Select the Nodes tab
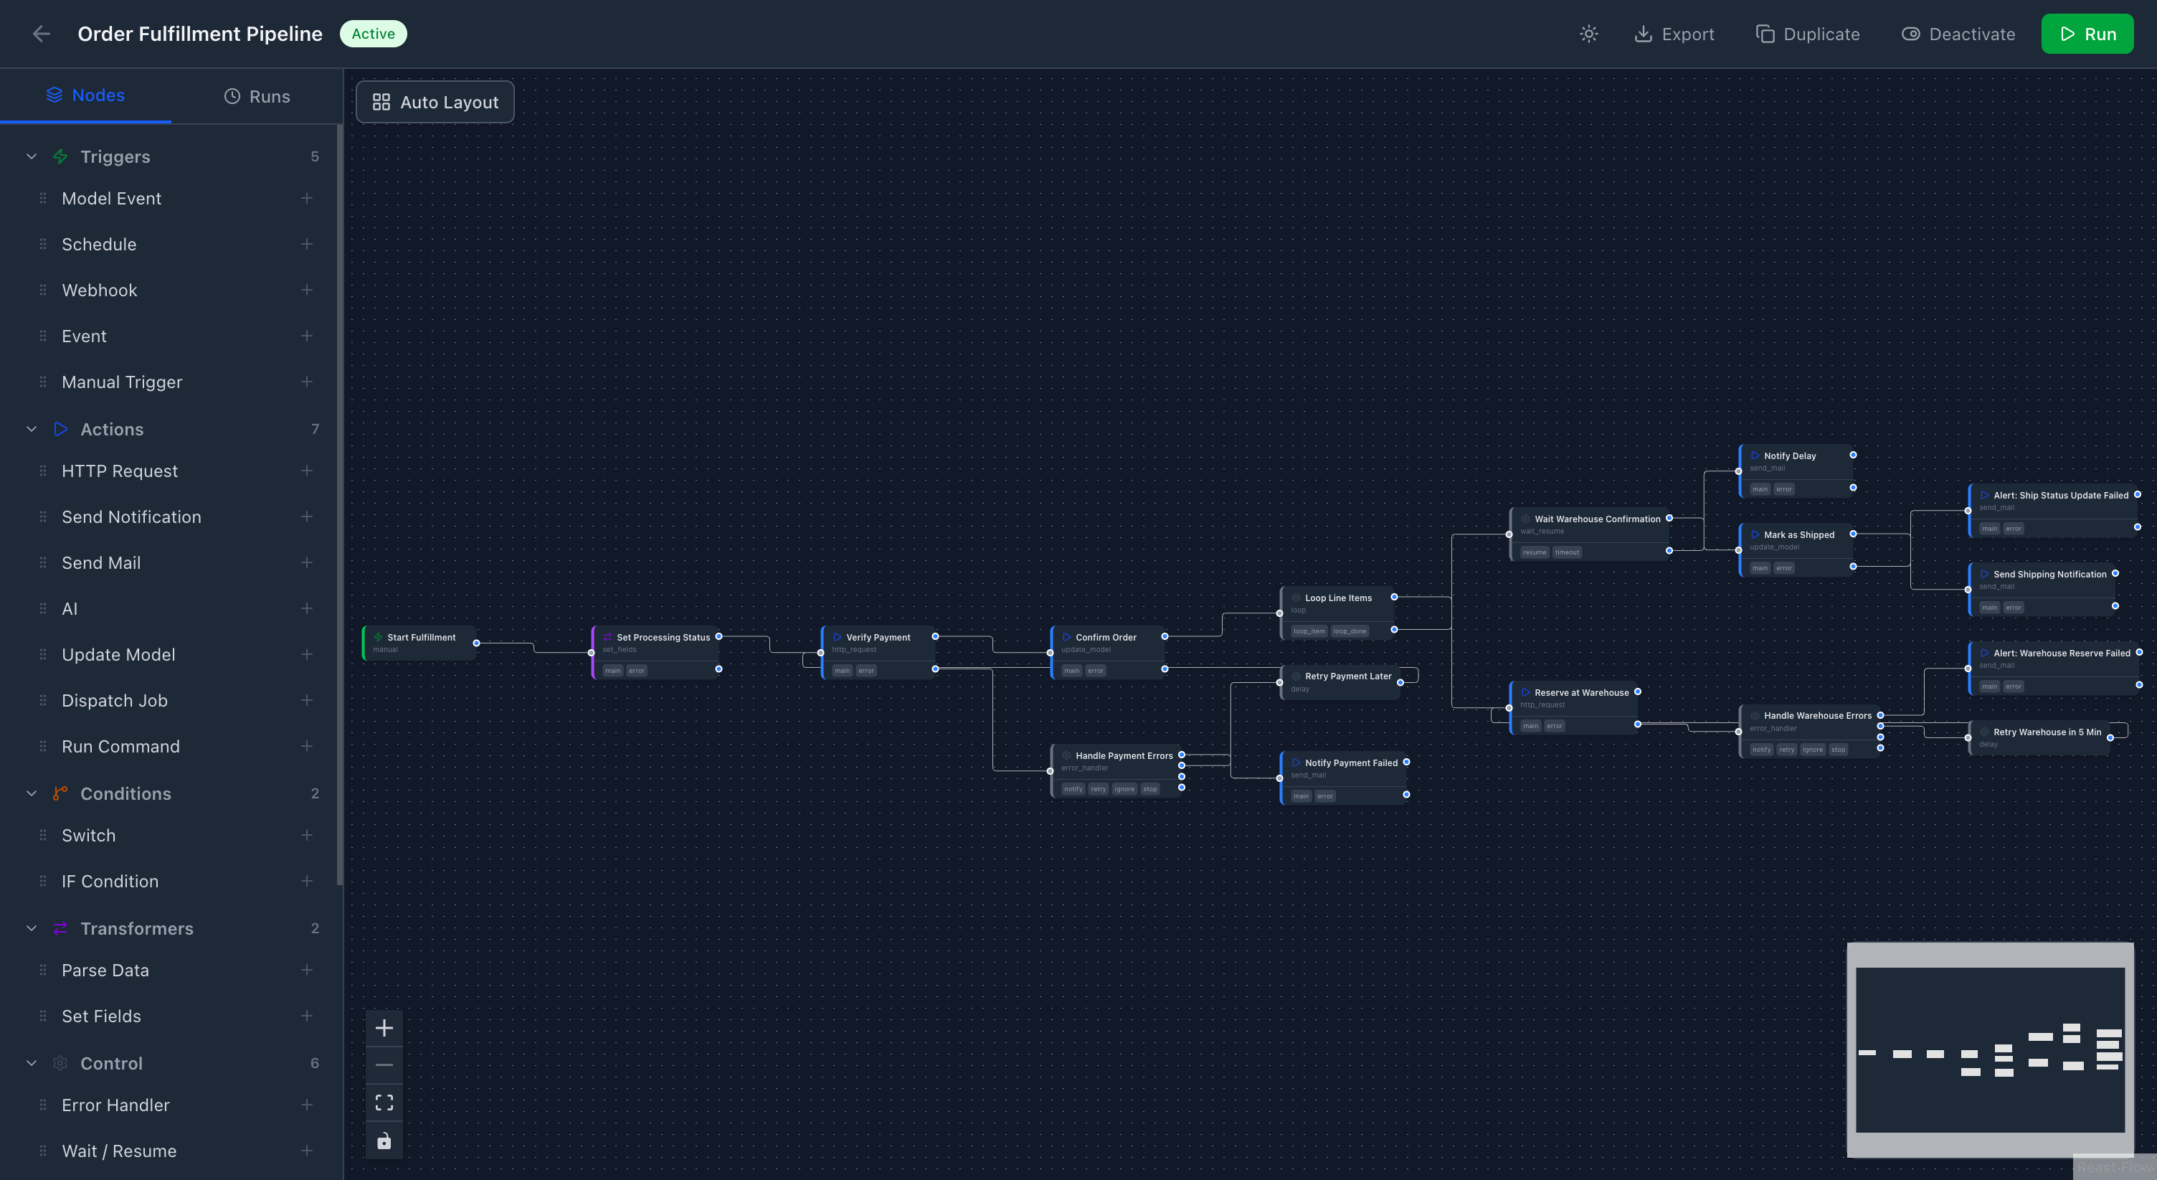 (86, 95)
